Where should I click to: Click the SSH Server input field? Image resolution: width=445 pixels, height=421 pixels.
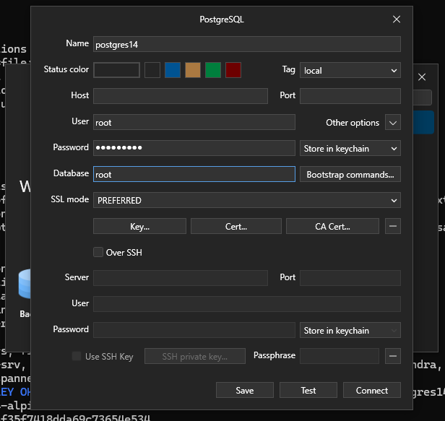[x=181, y=278]
